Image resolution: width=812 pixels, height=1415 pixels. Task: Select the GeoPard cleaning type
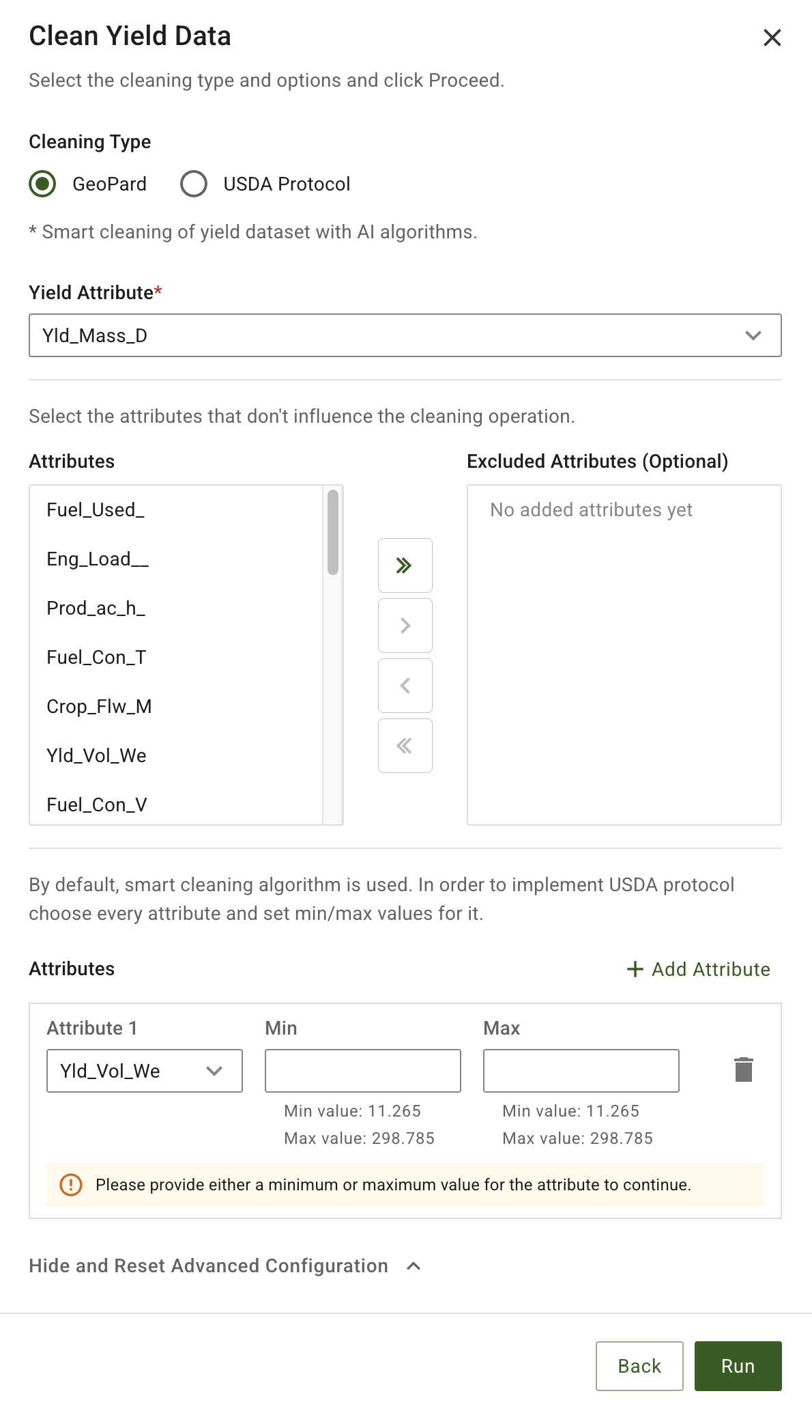point(43,184)
